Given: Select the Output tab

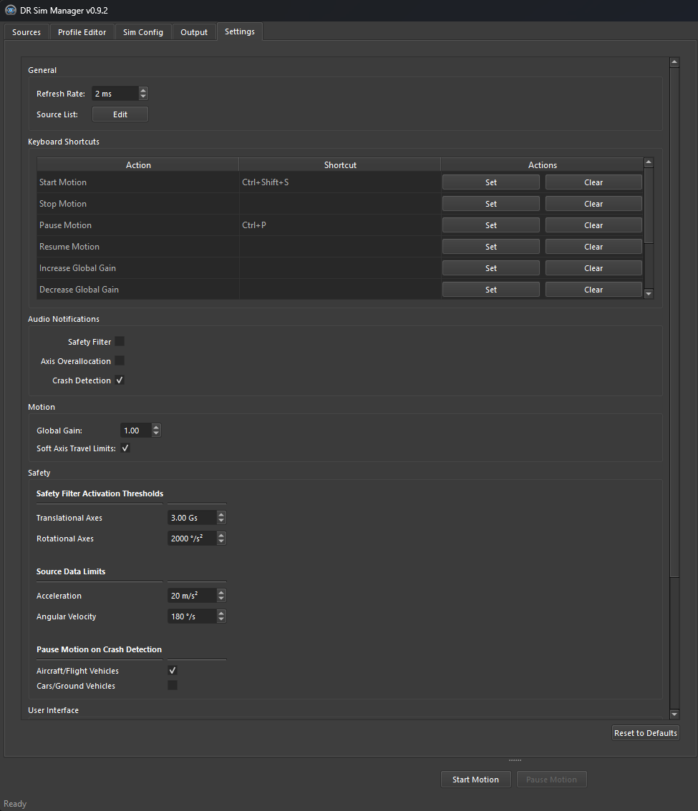Looking at the screenshot, I should [x=194, y=32].
